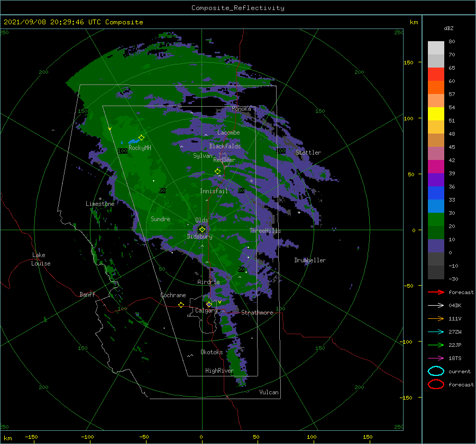Click the radar center diamond near Olds
This screenshot has width=476, height=444.
click(x=202, y=230)
